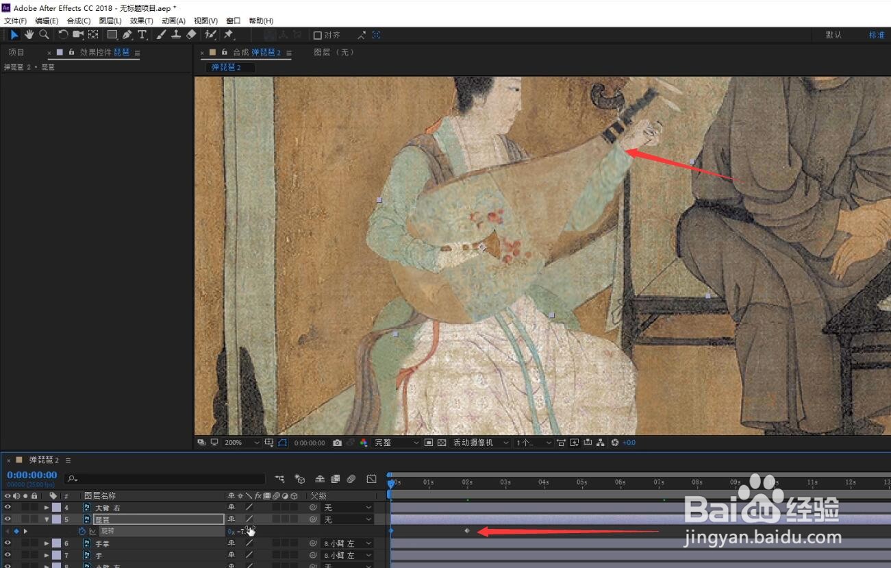Click the frame blending icon in timeline
The width and height of the screenshot is (891, 568).
(335, 478)
